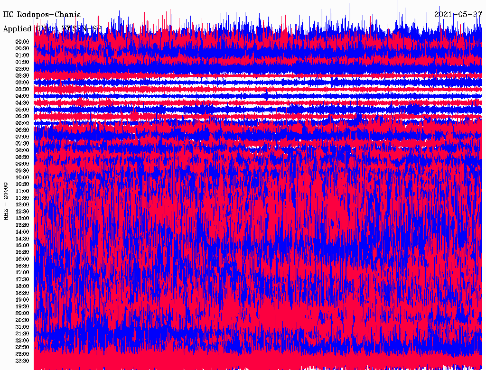The height and width of the screenshot is (370, 486).
Task: Click the HC Rodopos-Chania station title
Action: point(42,15)
